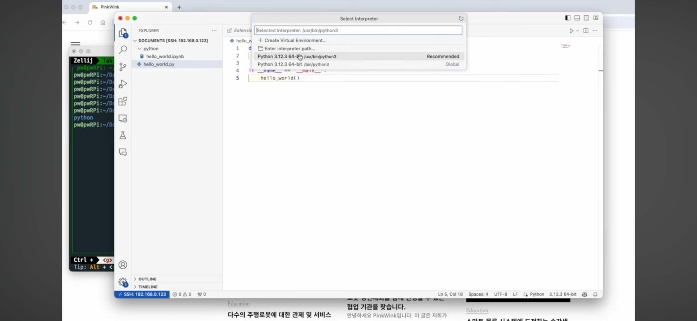Expand the TIMELINE section
Image resolution: width=697 pixels, height=321 pixels.
[x=148, y=287]
